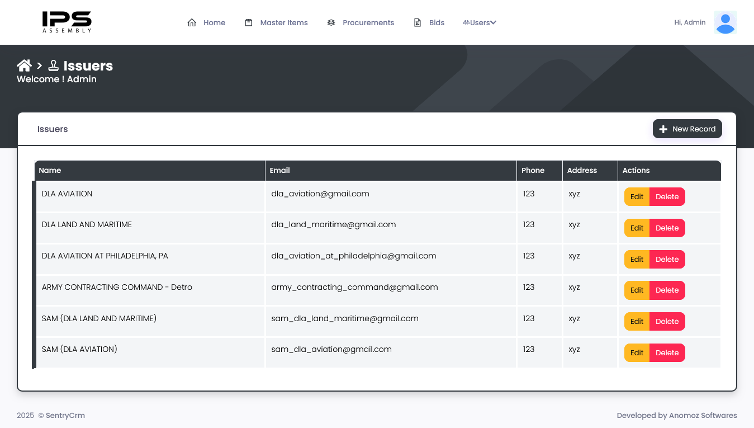
Task: Select the Master Items menu item
Action: click(284, 22)
